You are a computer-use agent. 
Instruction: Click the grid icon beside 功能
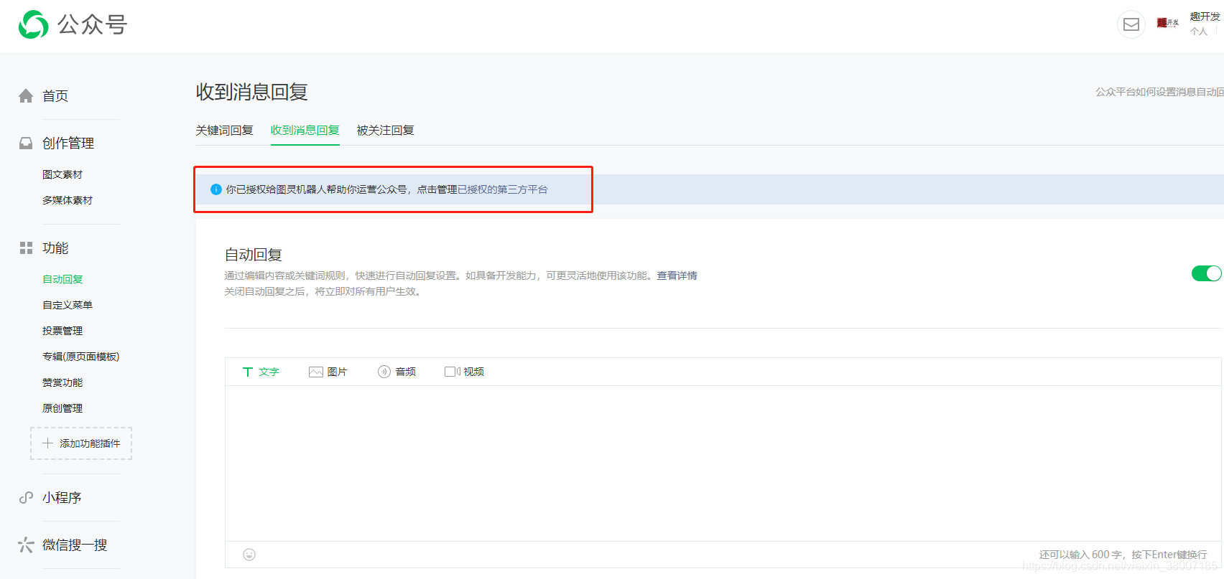tap(26, 248)
